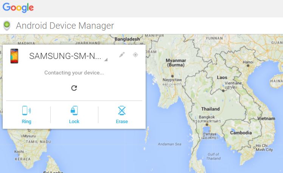
Task: Click the Android Device Manager pin icon
Action: pyautogui.click(x=7, y=25)
